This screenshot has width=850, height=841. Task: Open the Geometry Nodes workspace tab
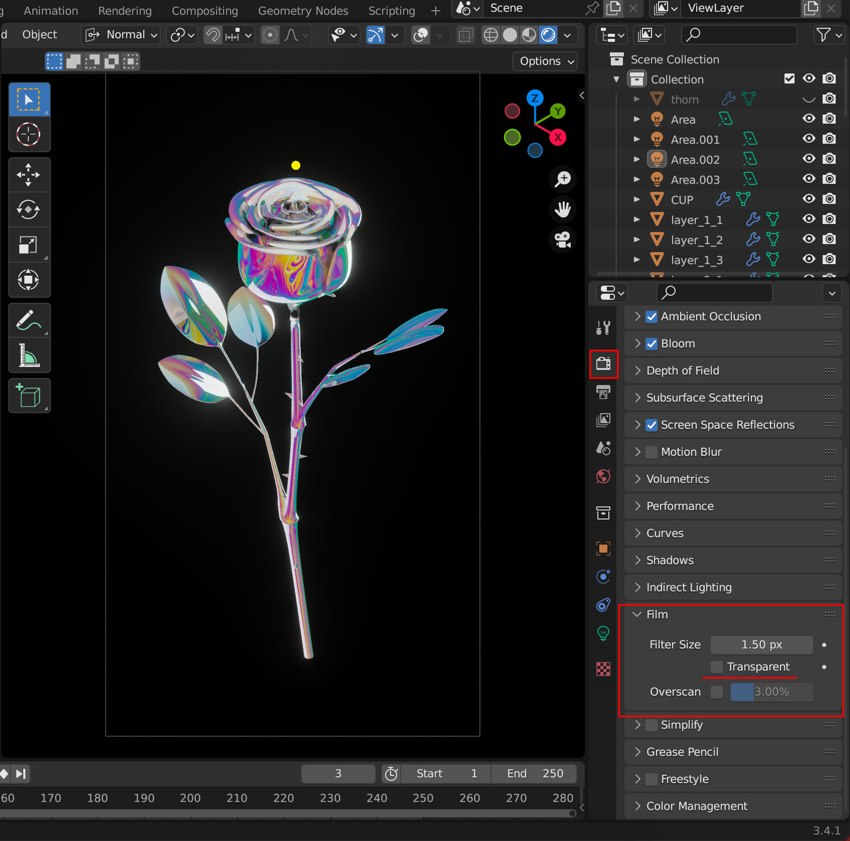point(303,11)
